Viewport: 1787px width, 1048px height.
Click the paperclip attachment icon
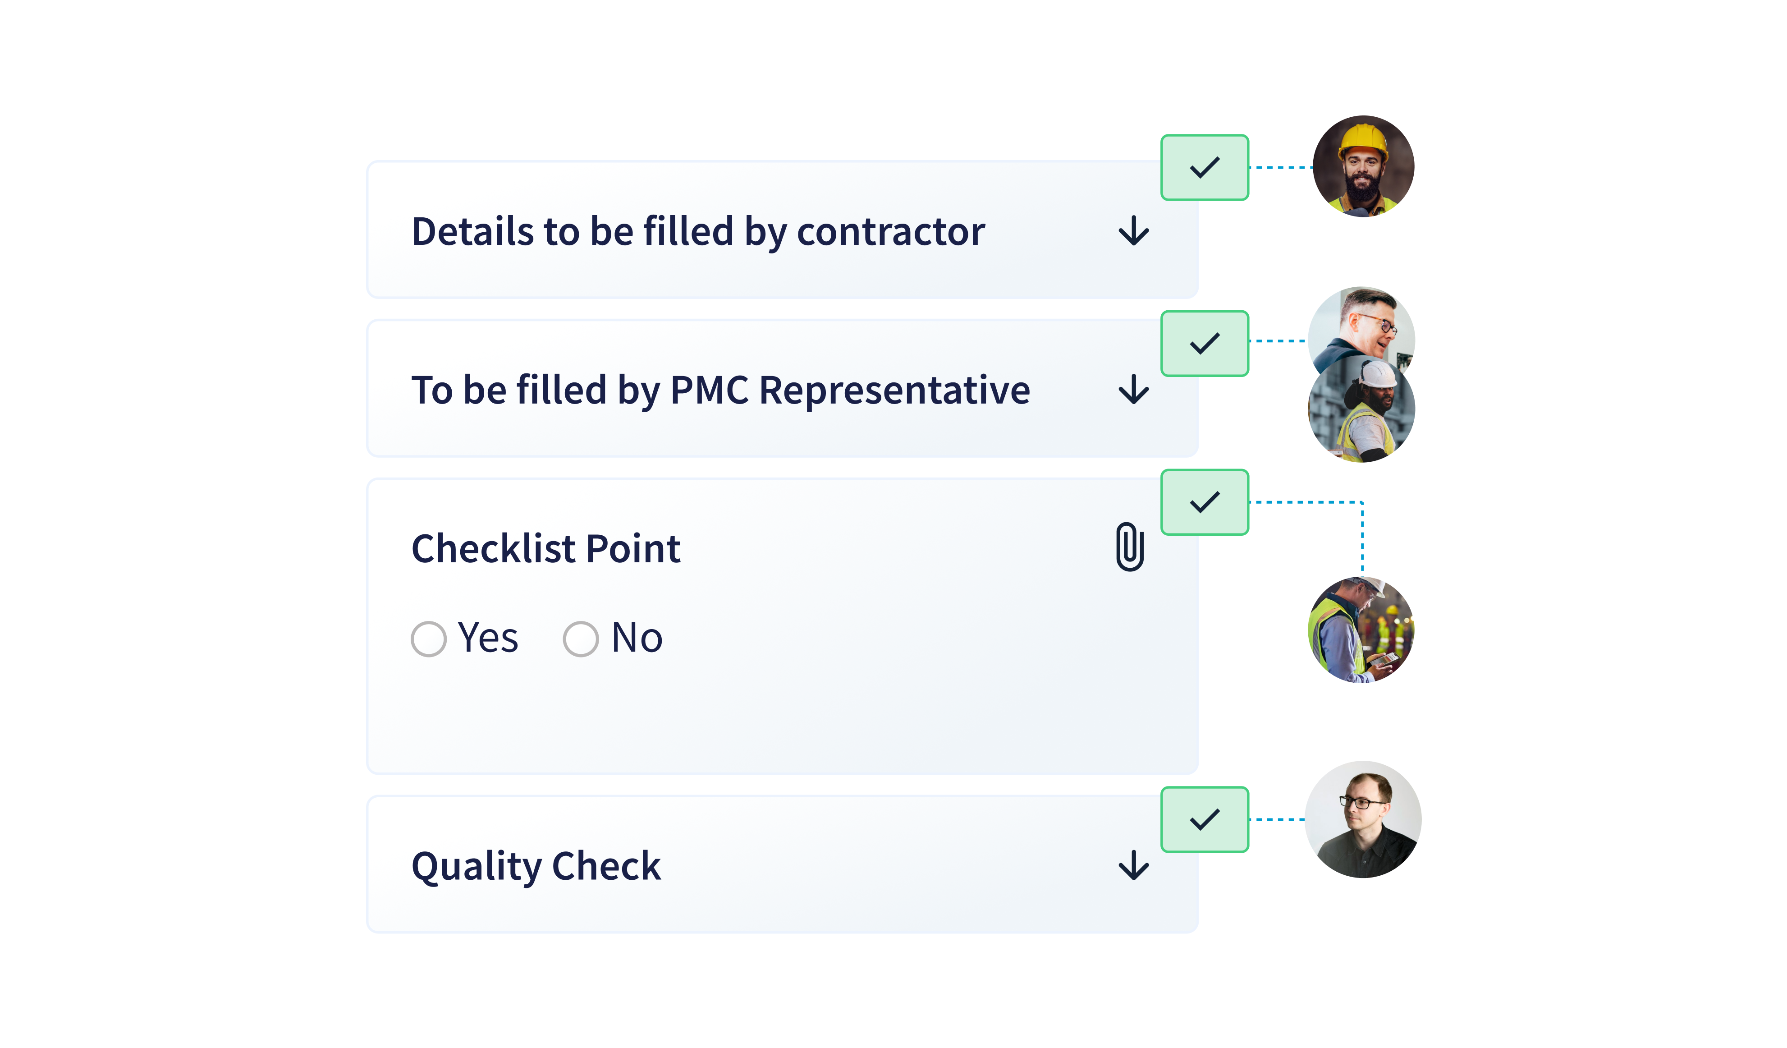[x=1130, y=547]
